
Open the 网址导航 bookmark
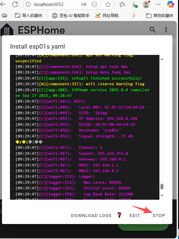[107, 16]
